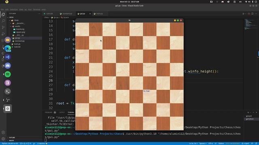Open the Terminal menu
The height and width of the screenshot is (145, 259).
click(x=37, y=10)
